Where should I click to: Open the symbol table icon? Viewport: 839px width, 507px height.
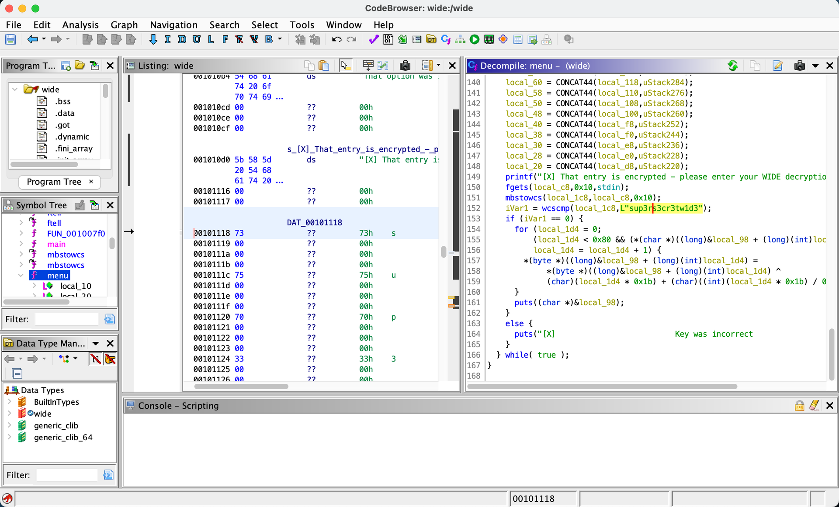(x=518, y=40)
